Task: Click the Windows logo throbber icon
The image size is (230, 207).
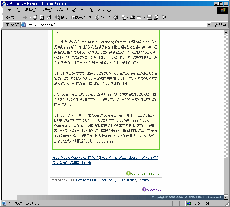Action: click(223, 10)
